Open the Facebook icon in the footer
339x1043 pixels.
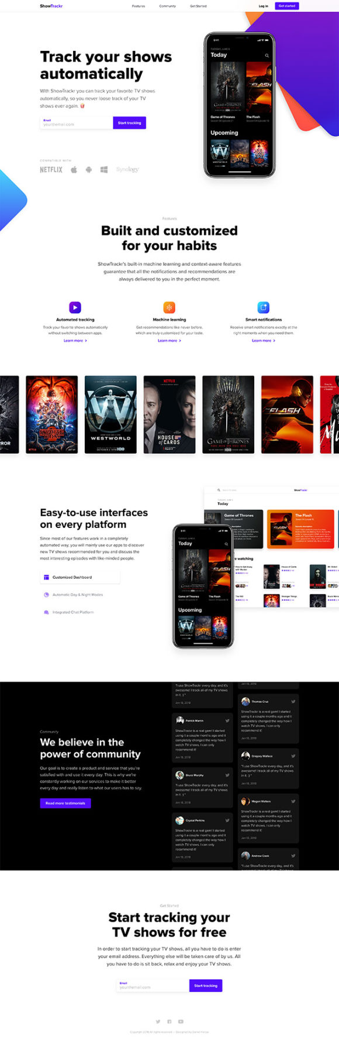coord(169,1021)
